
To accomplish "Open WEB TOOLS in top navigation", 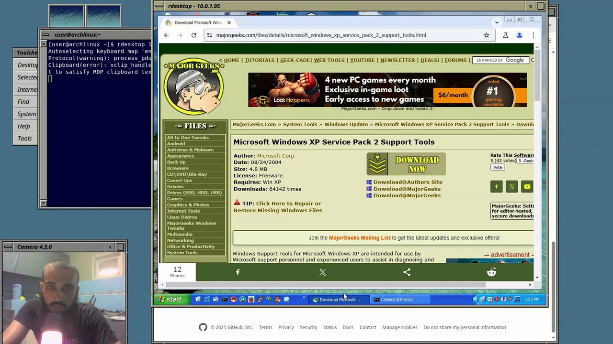I will 329,60.
